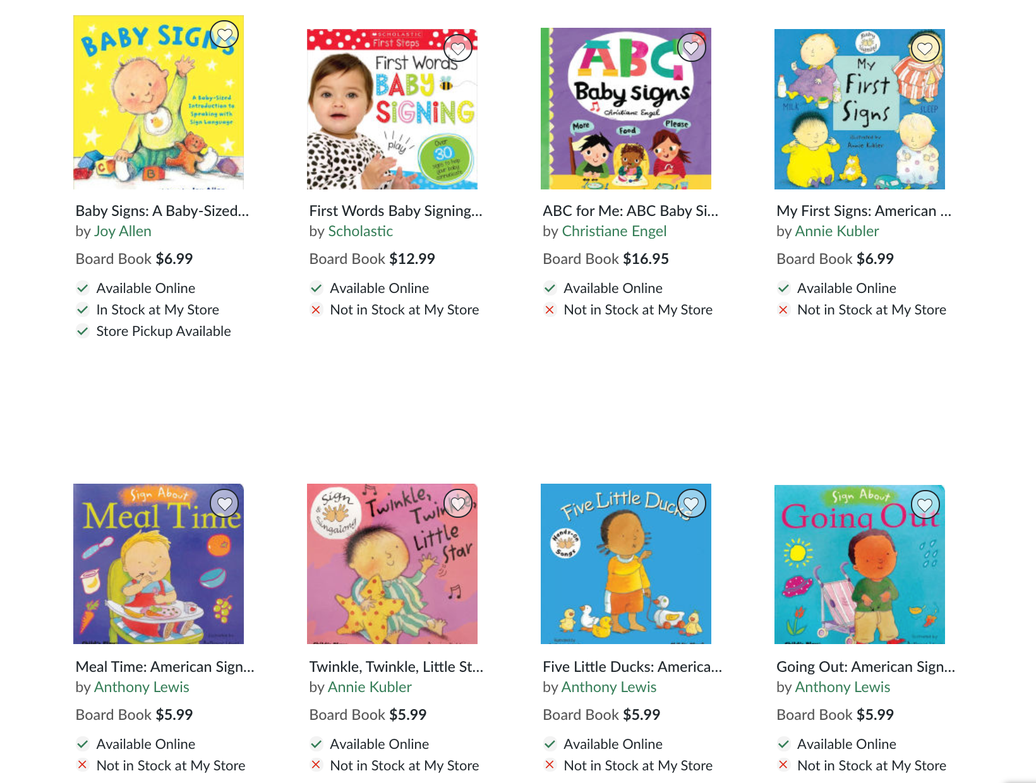Image resolution: width=1036 pixels, height=783 pixels.
Task: Open author Joy Allen's page
Action: pyautogui.click(x=123, y=231)
